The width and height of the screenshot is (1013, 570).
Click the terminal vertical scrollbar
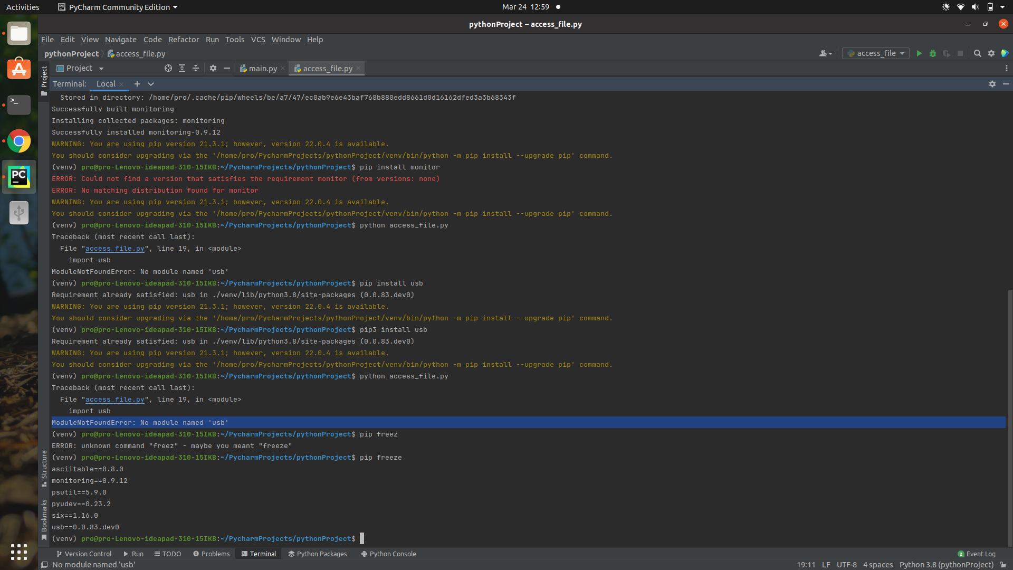(x=1009, y=417)
